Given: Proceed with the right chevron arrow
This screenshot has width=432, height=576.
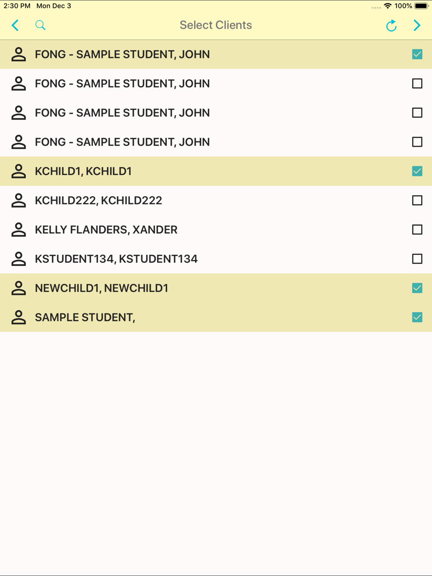Looking at the screenshot, I should click(417, 25).
